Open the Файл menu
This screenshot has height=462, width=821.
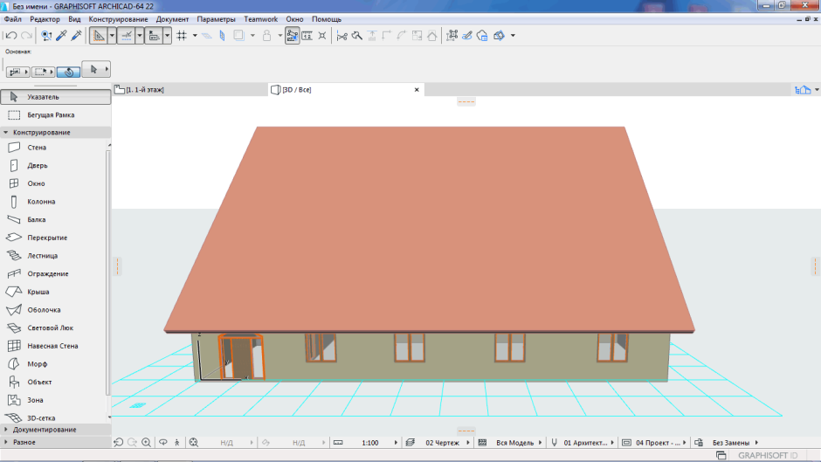coord(12,19)
